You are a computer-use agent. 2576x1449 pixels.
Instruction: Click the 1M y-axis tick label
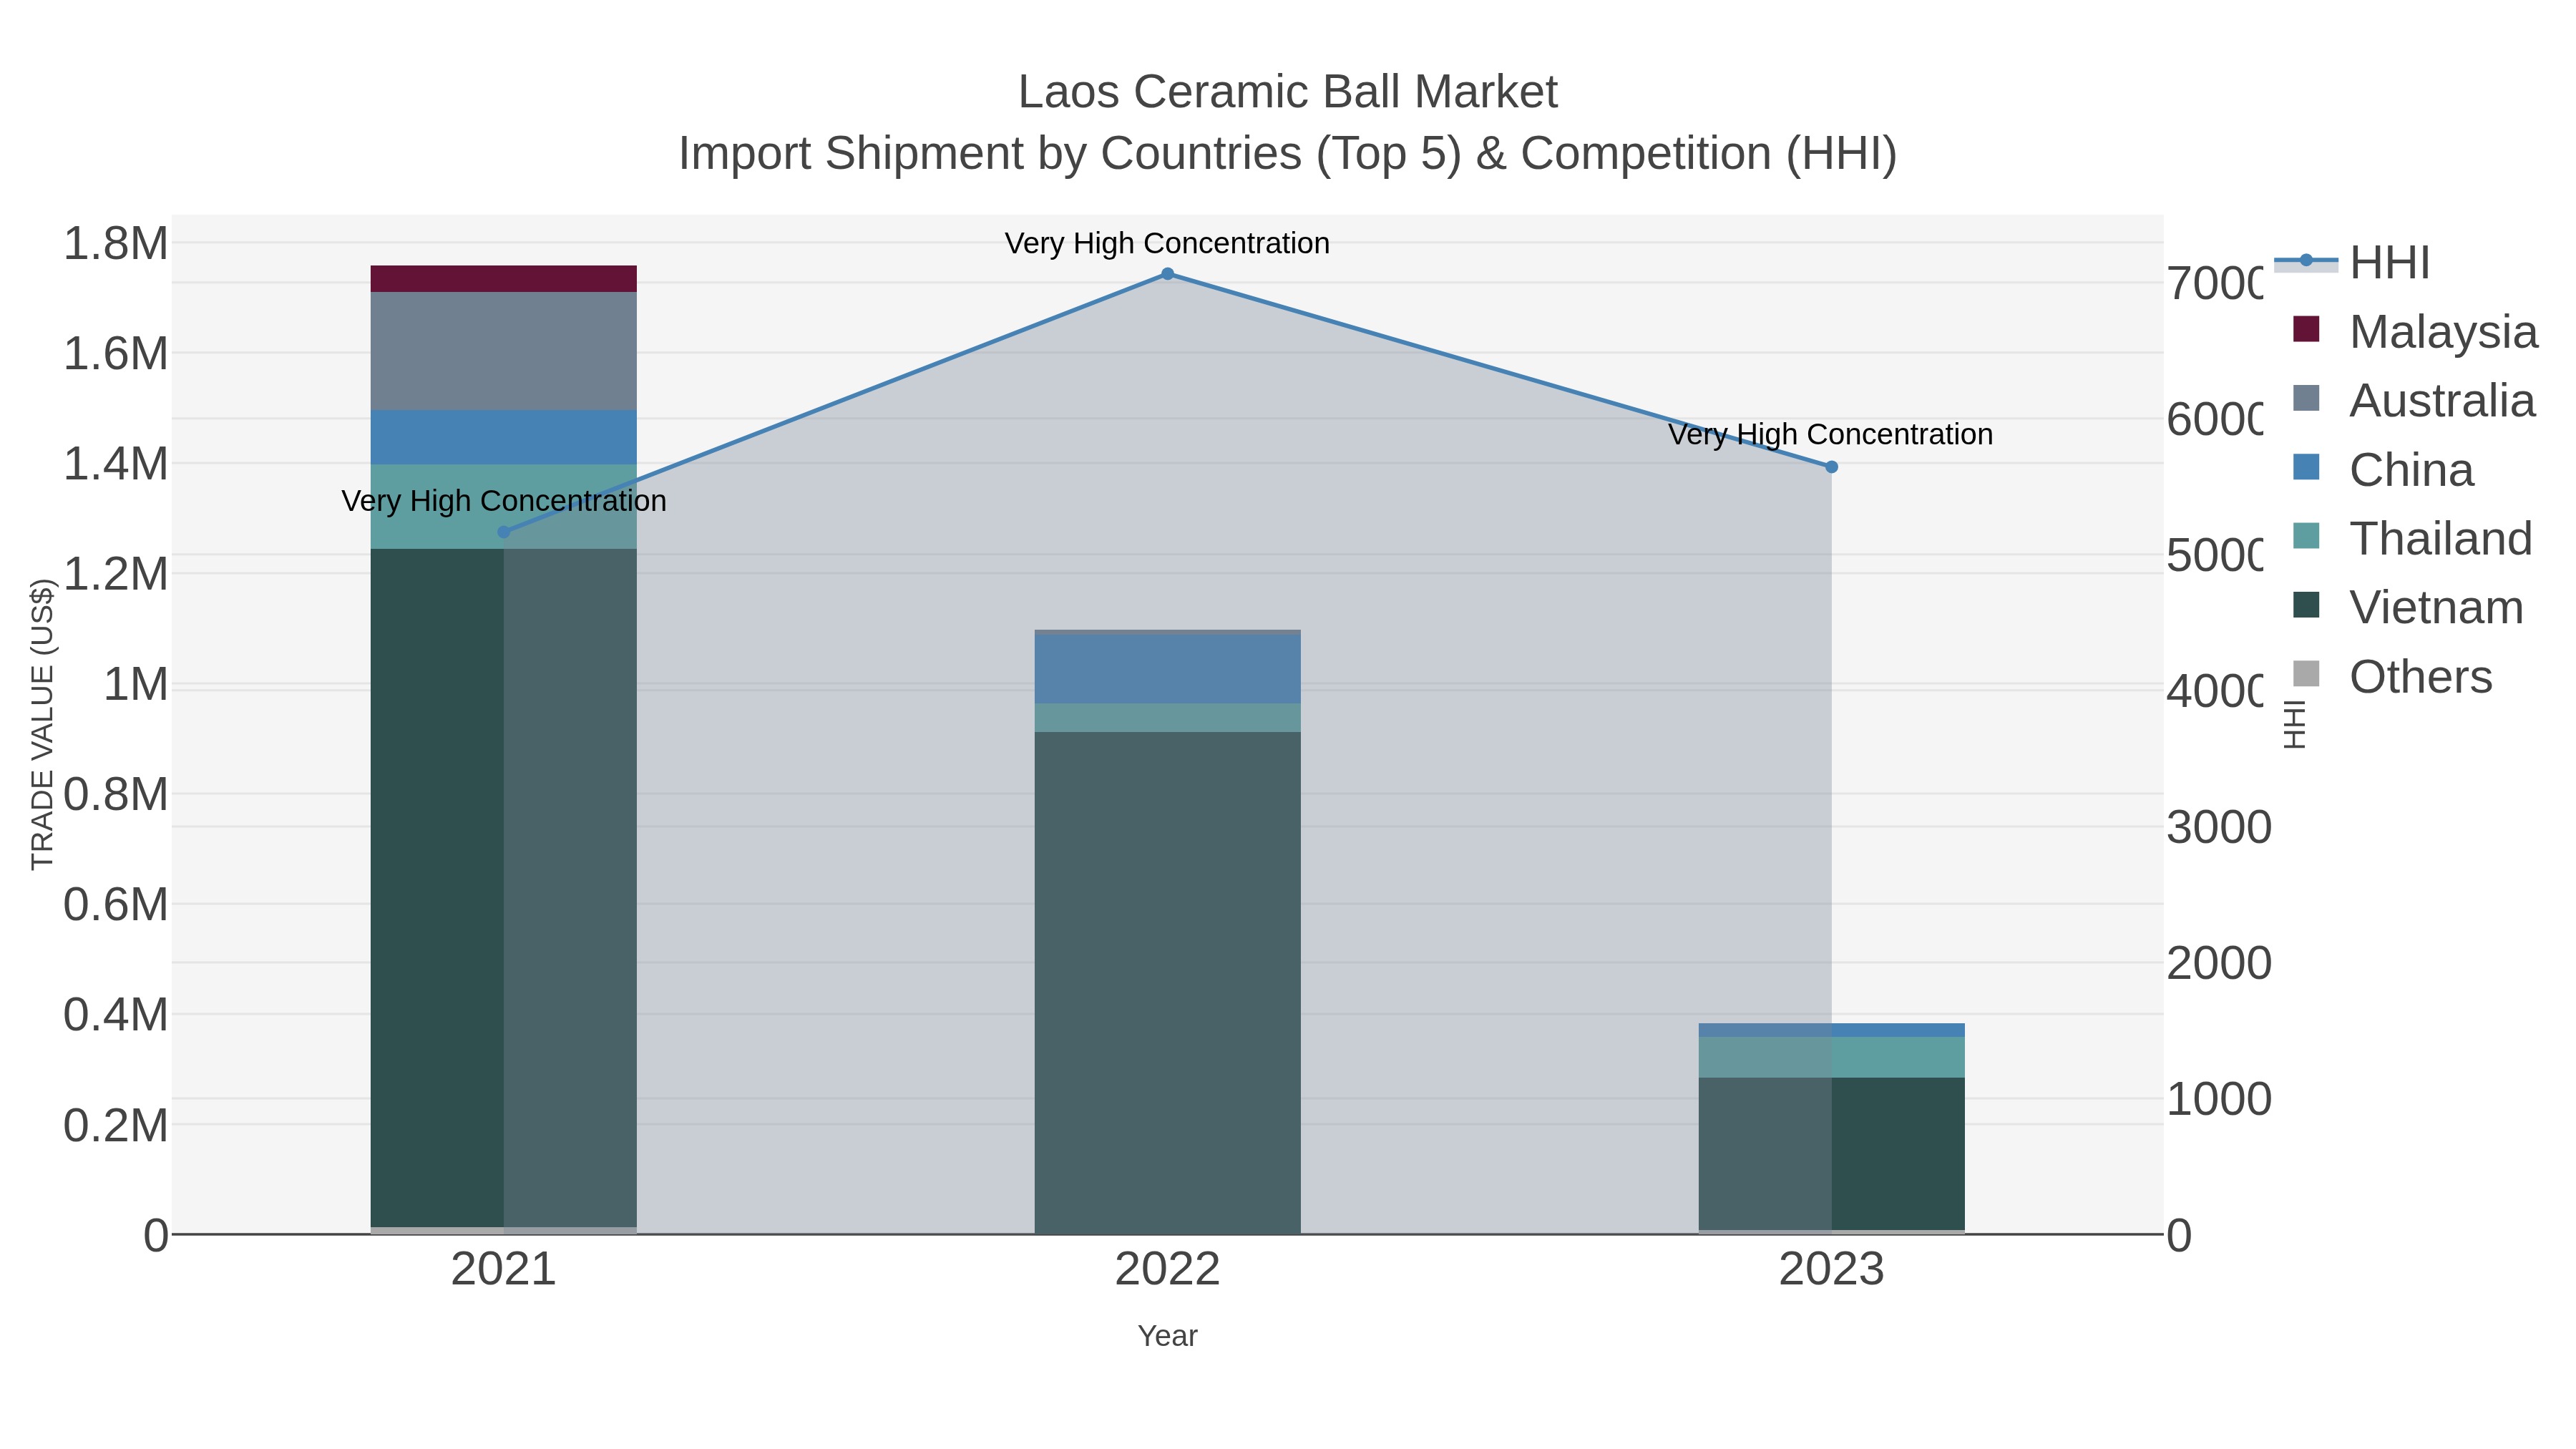136,685
